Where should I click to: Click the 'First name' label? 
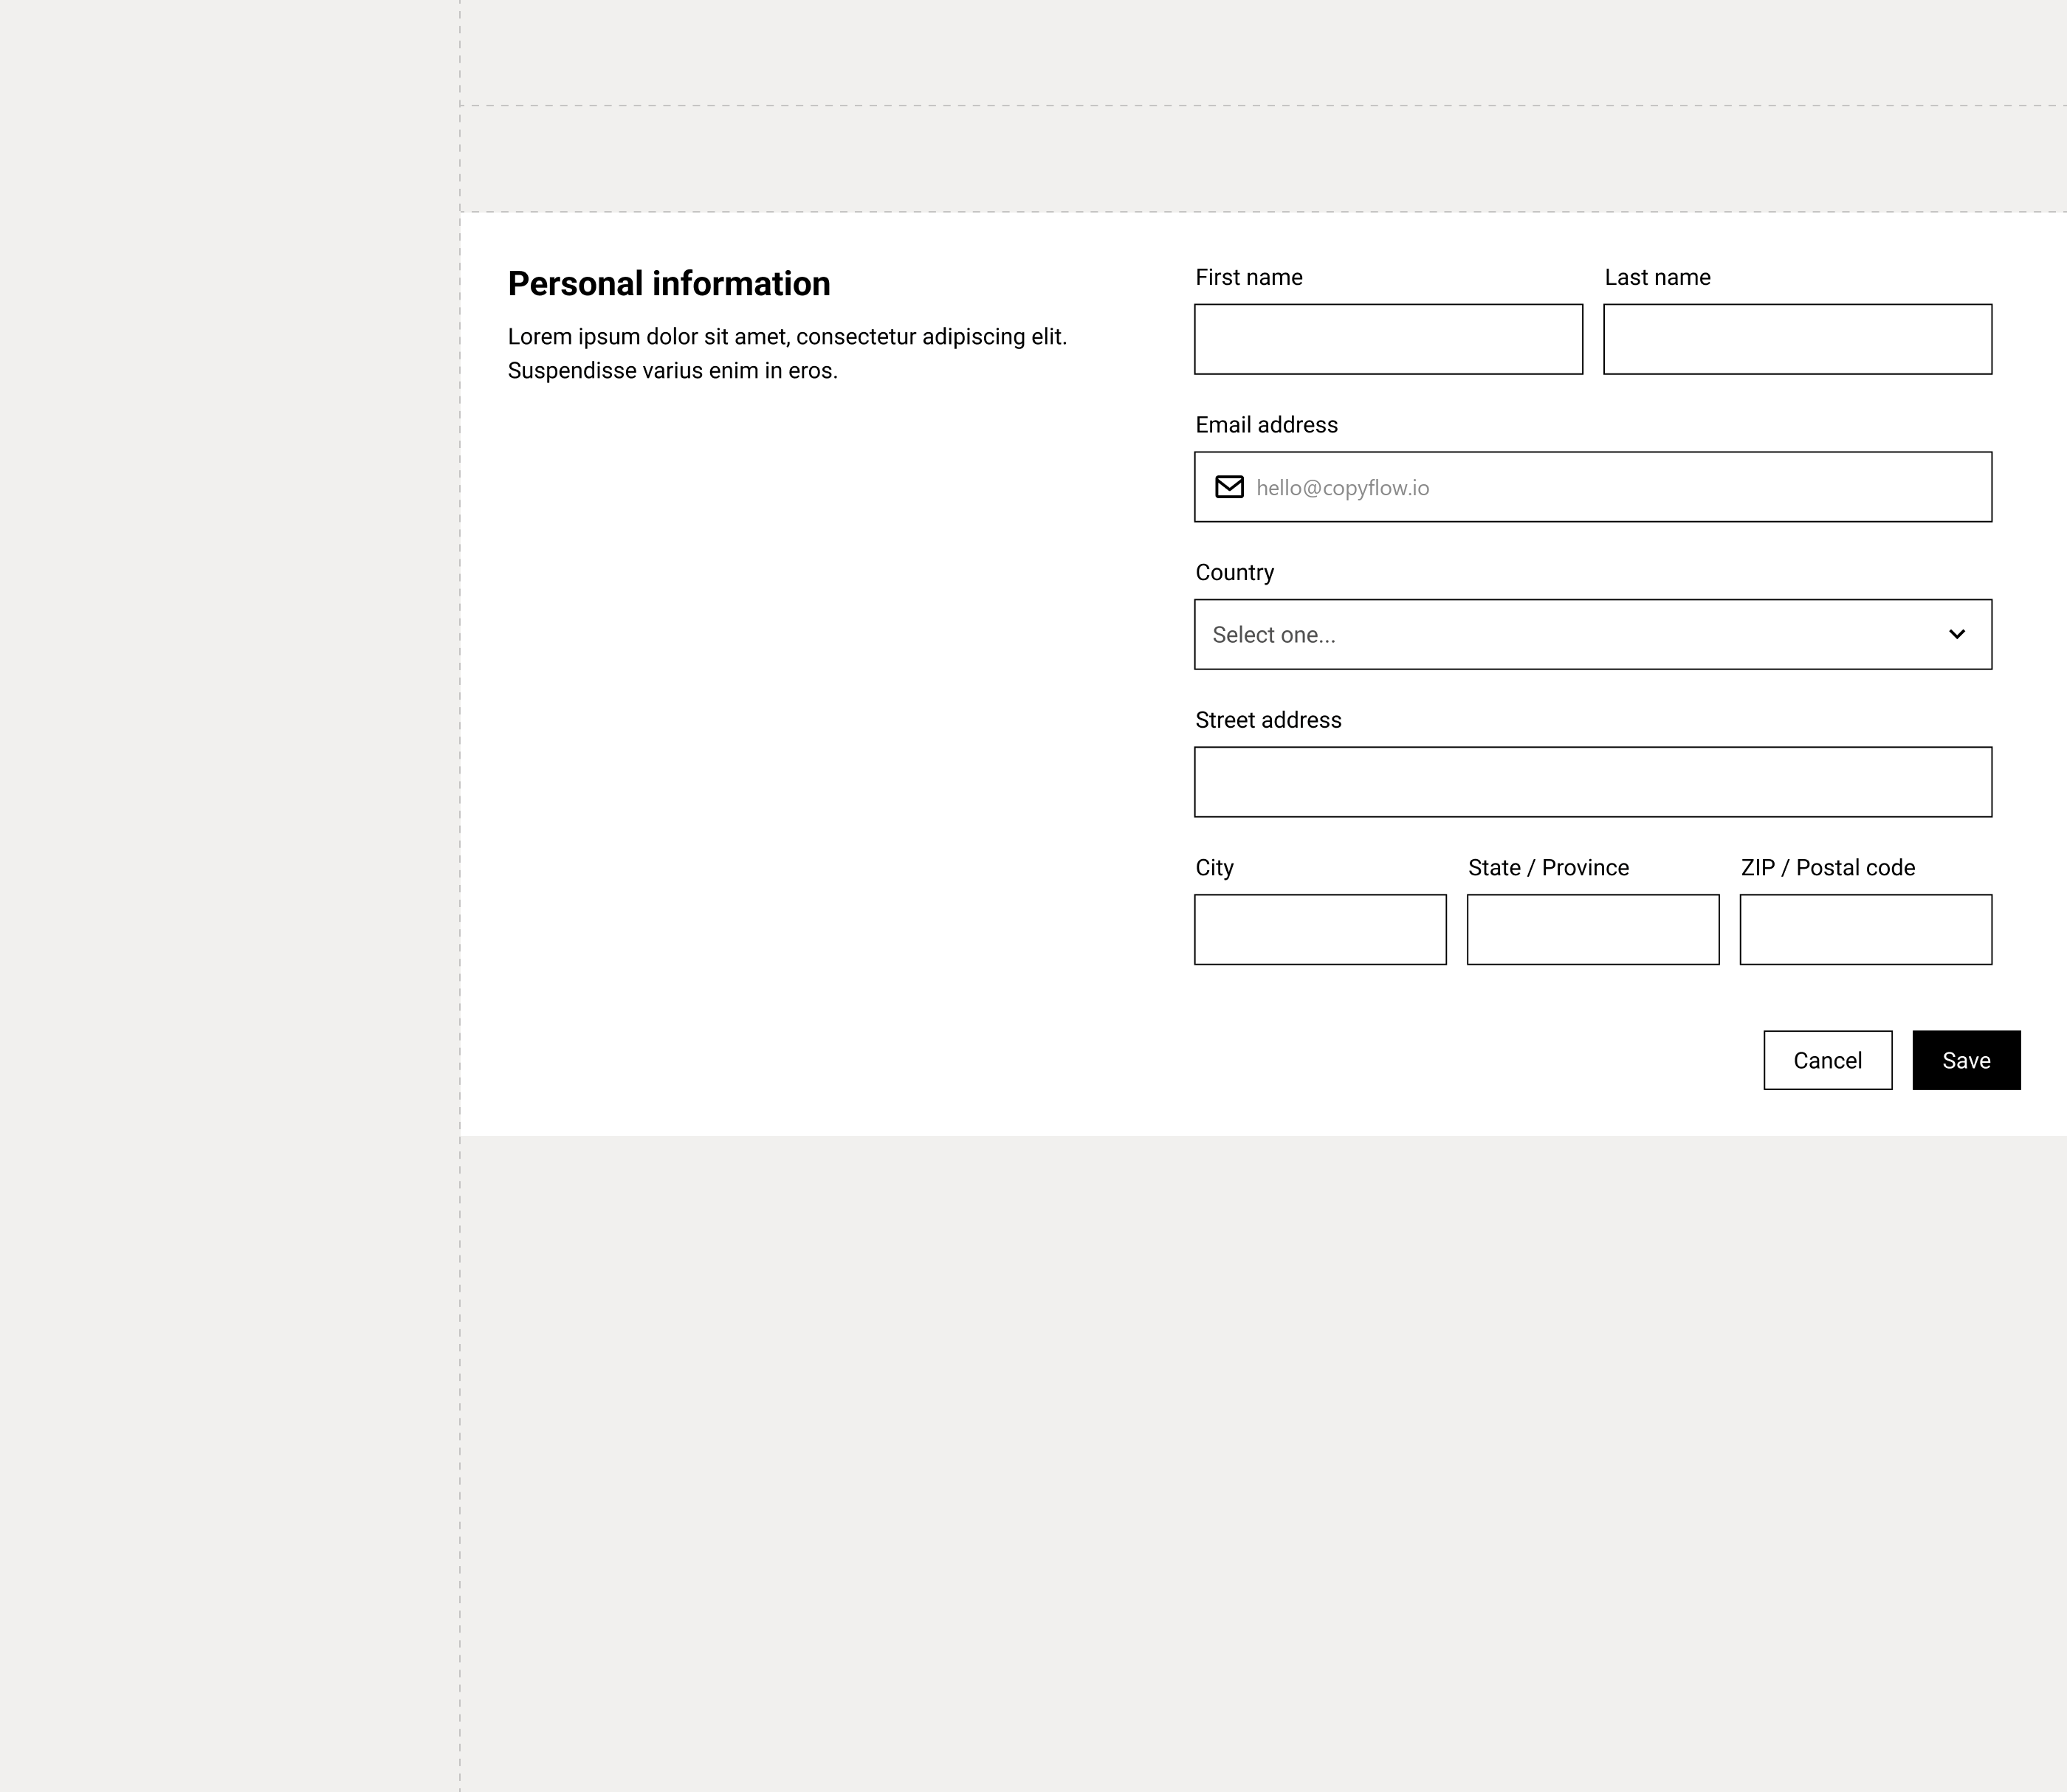pos(1249,277)
